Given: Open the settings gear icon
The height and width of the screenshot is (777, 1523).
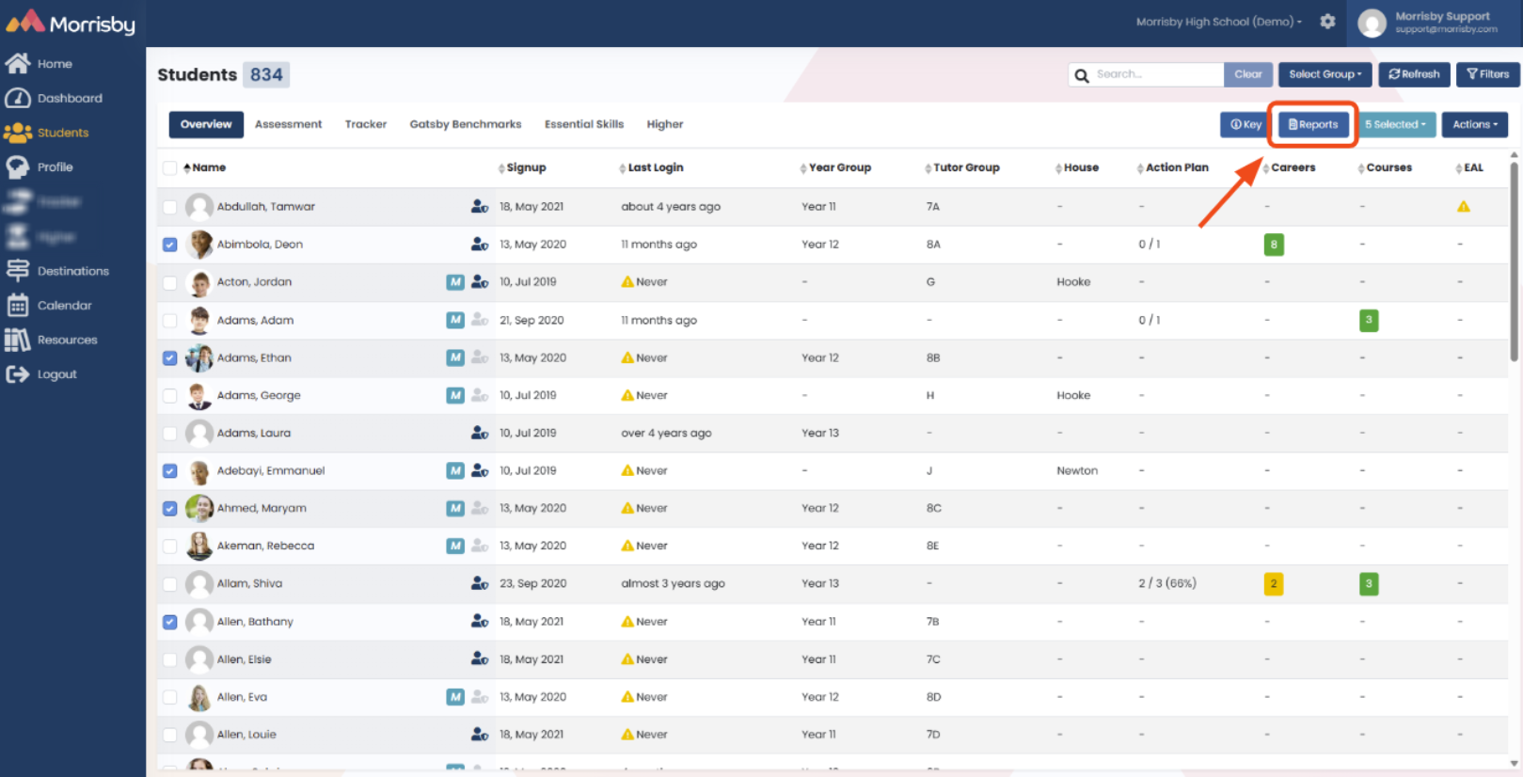Looking at the screenshot, I should [1327, 22].
